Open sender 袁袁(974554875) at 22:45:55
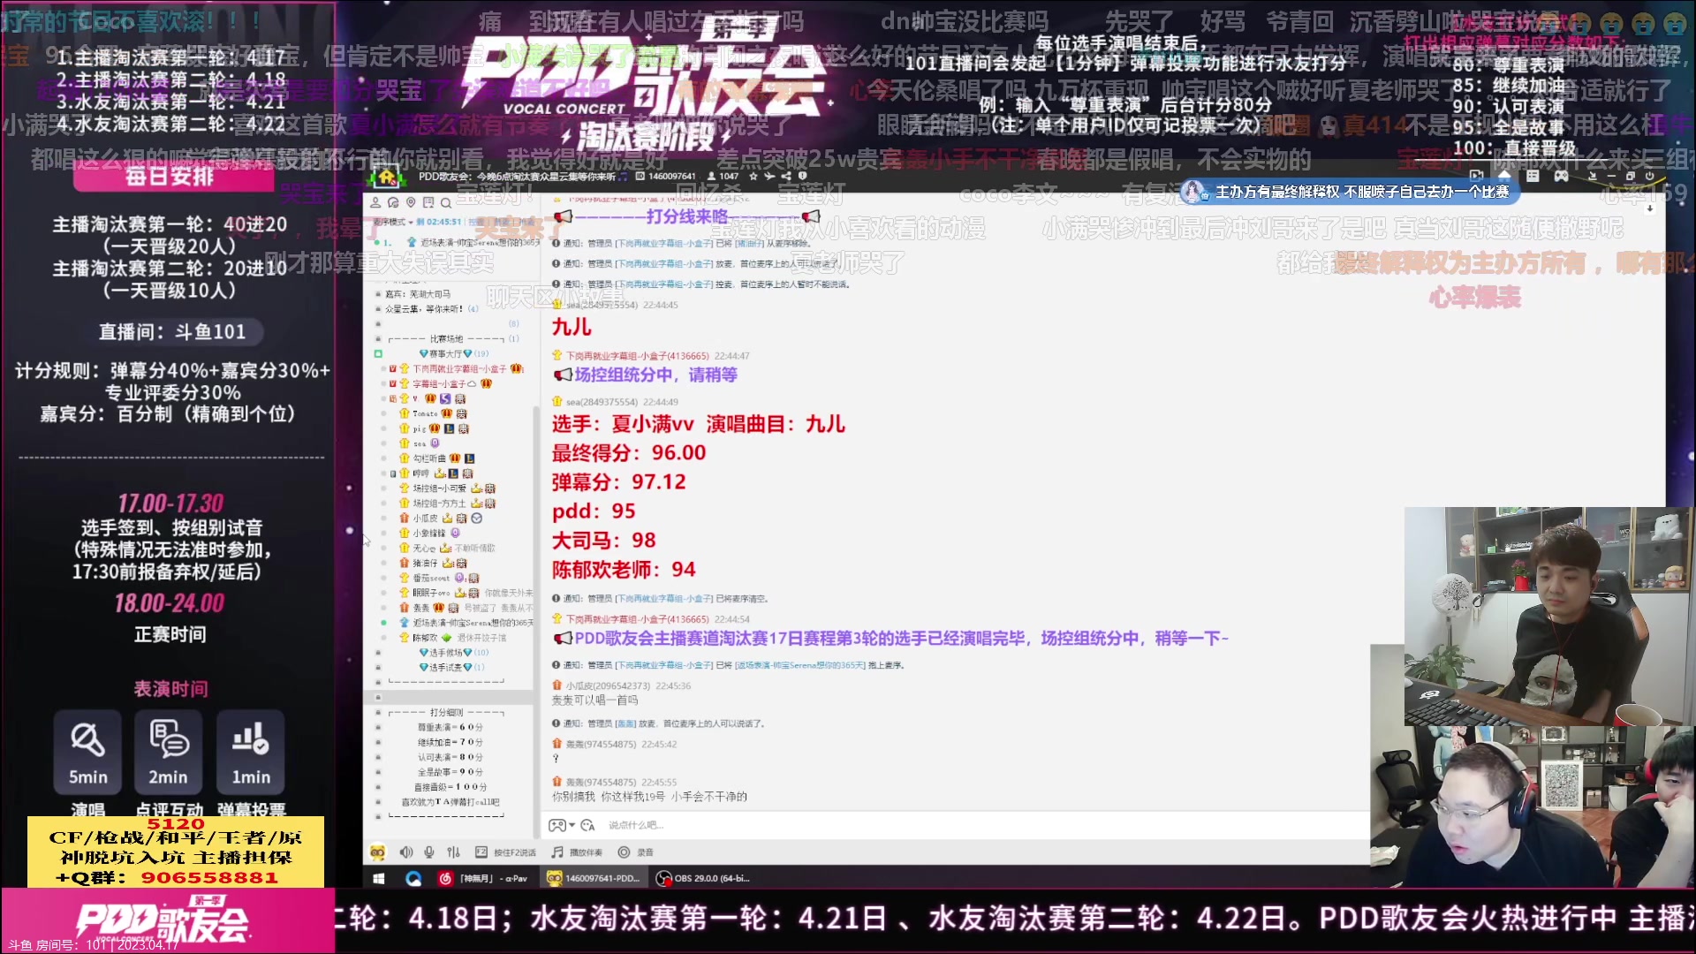 pyautogui.click(x=601, y=782)
